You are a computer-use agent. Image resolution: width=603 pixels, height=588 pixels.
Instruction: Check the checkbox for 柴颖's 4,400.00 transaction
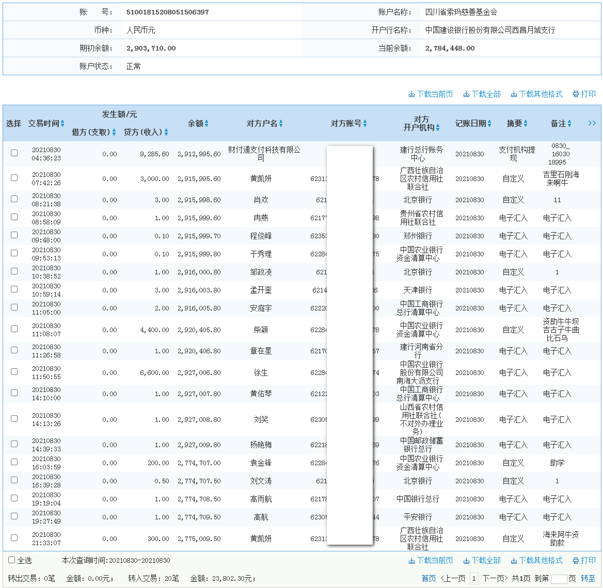click(x=13, y=328)
